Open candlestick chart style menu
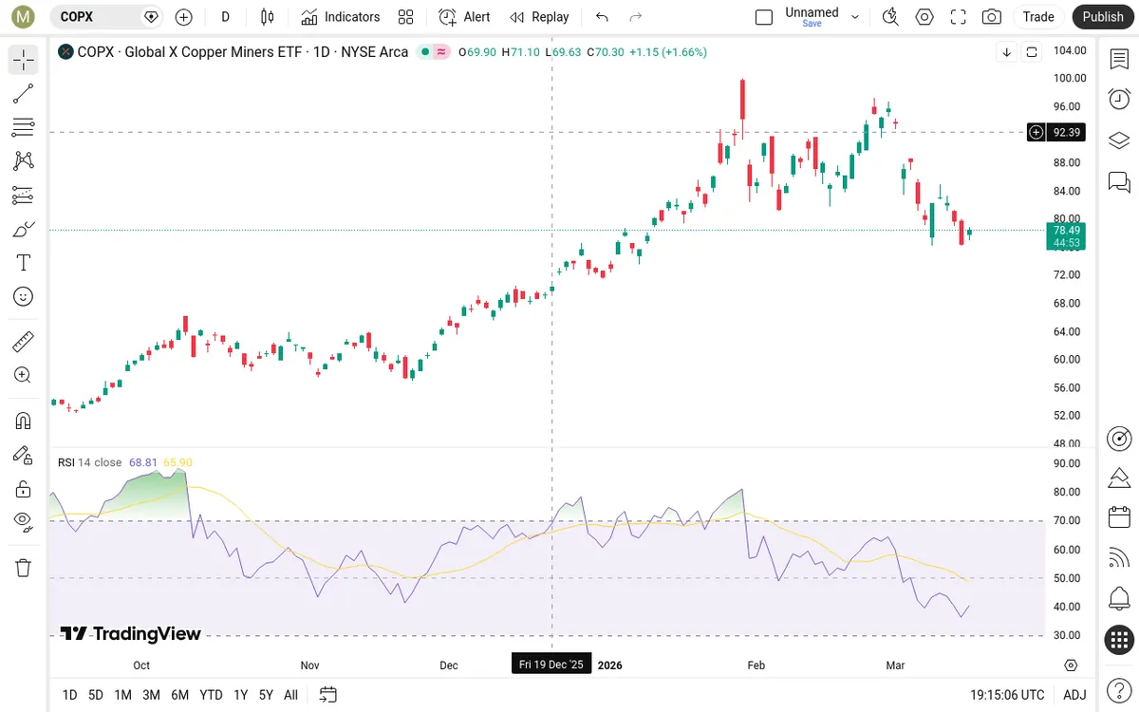 pos(268,16)
